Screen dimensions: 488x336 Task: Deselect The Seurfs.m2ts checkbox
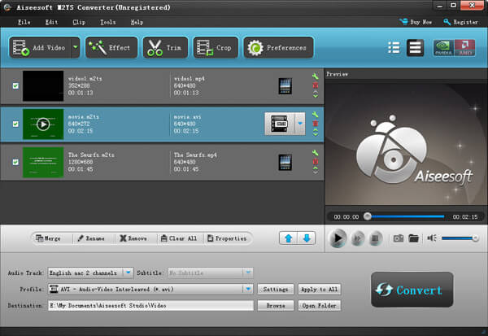click(x=15, y=162)
